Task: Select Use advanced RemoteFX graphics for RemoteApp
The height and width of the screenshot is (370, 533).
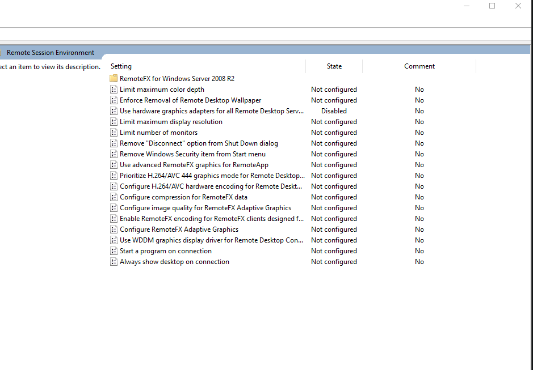Action: (x=194, y=165)
